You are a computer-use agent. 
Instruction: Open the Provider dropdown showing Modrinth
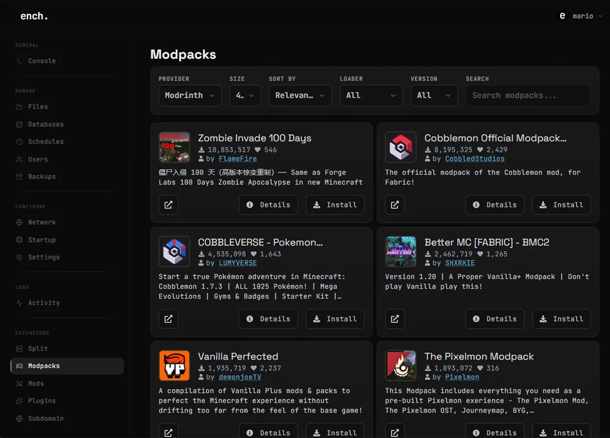[x=190, y=95]
